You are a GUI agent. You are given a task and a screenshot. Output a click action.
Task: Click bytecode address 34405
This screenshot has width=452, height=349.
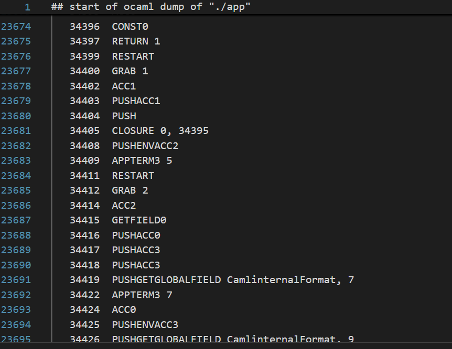click(x=84, y=131)
